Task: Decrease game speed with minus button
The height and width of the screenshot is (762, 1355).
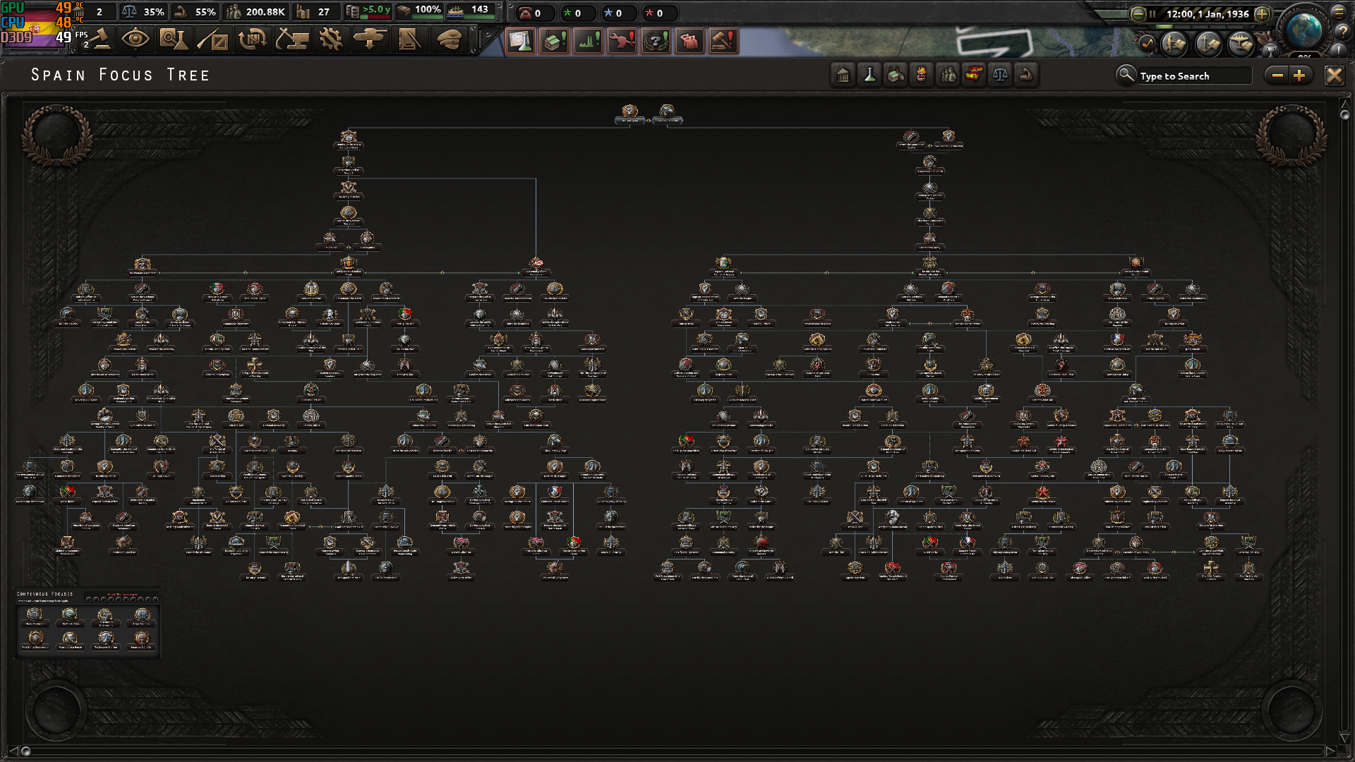Action: 1138,13
